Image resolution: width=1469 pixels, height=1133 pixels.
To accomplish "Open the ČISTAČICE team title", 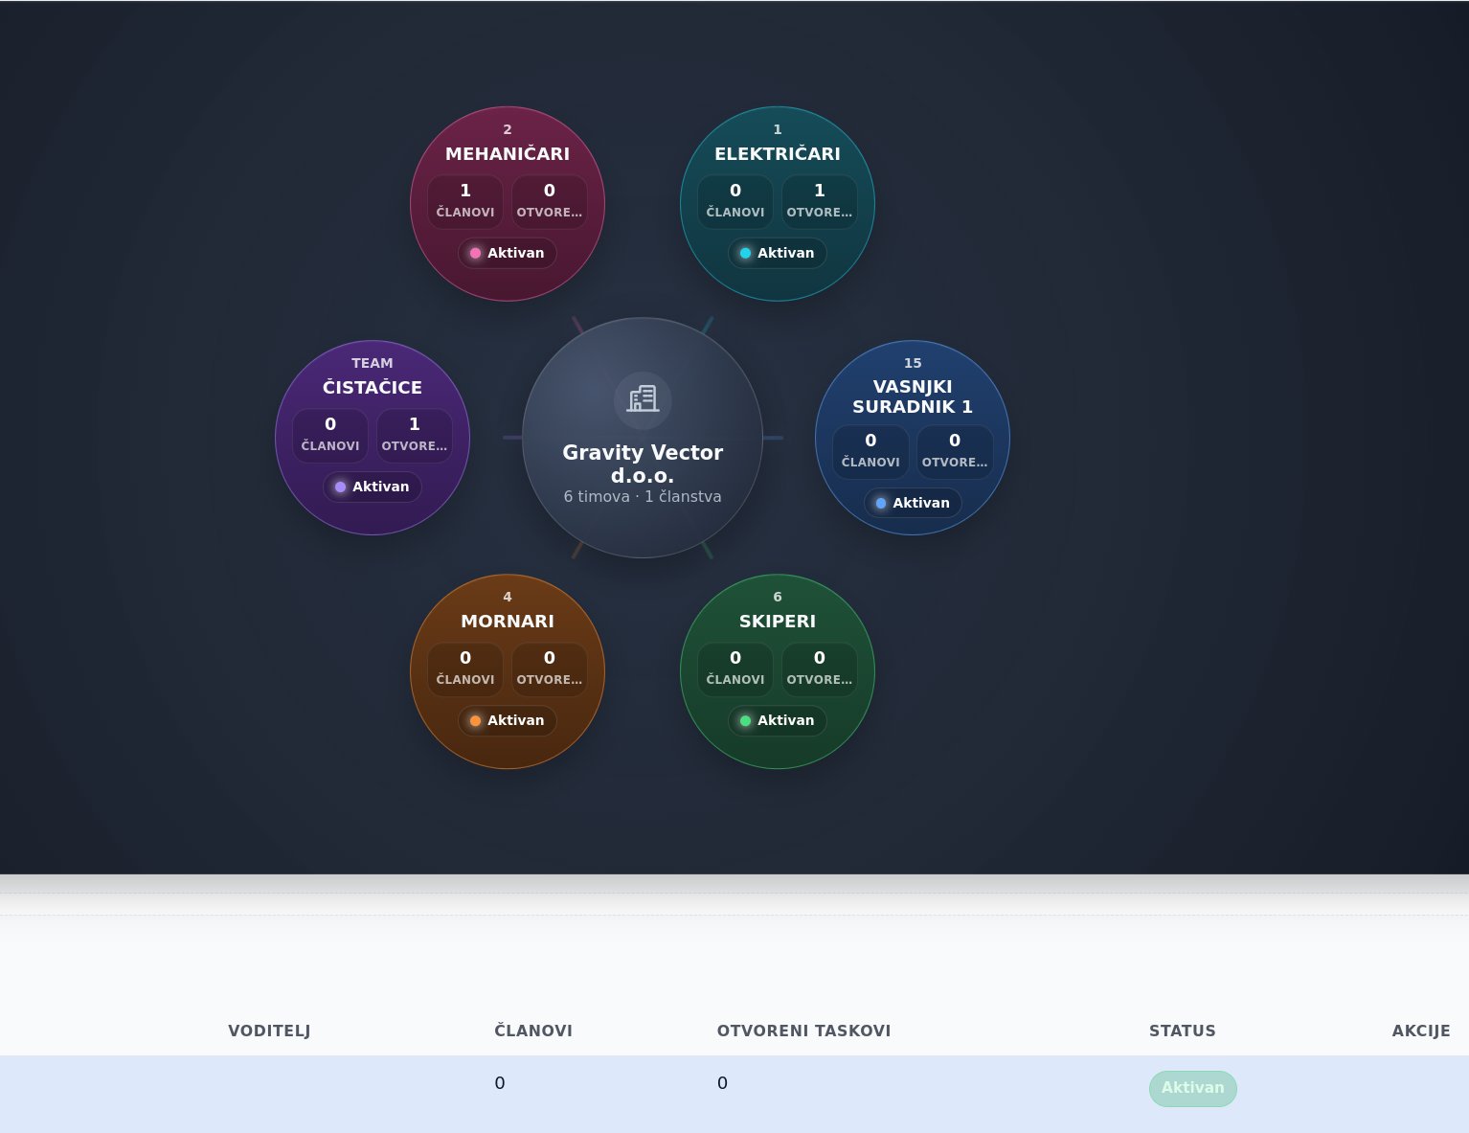I will 373,387.
